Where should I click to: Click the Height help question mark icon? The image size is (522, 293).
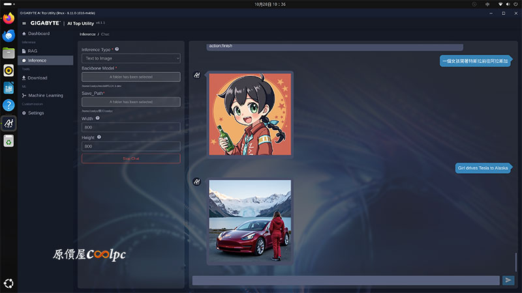click(x=99, y=137)
